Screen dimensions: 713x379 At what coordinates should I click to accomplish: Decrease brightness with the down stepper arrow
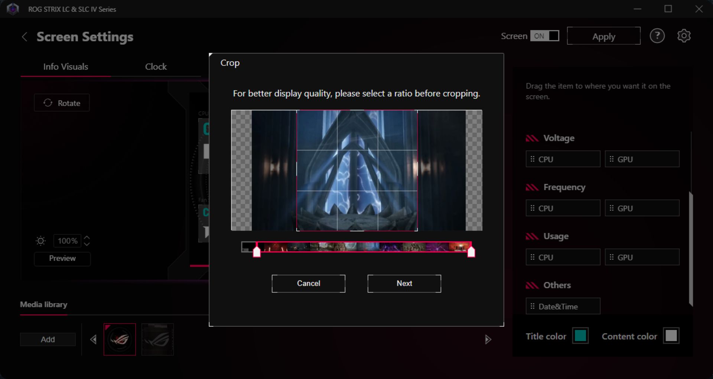pos(87,244)
